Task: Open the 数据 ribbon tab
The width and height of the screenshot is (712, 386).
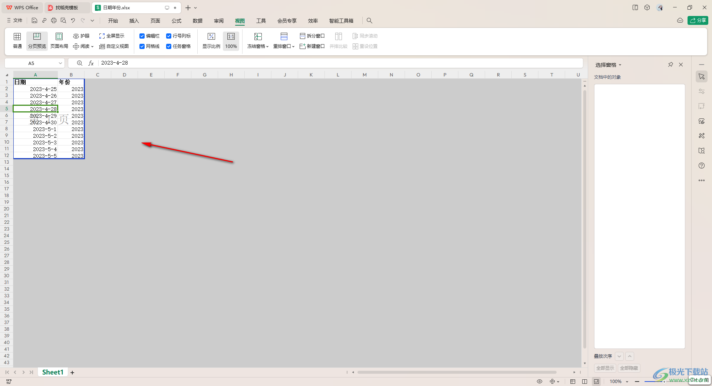Action: [x=198, y=21]
